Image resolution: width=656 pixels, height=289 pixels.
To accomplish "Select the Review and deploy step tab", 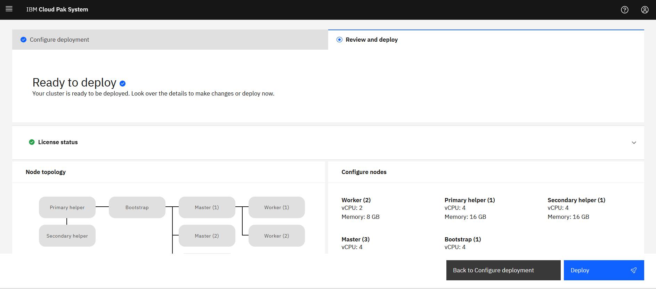I will pyautogui.click(x=486, y=40).
